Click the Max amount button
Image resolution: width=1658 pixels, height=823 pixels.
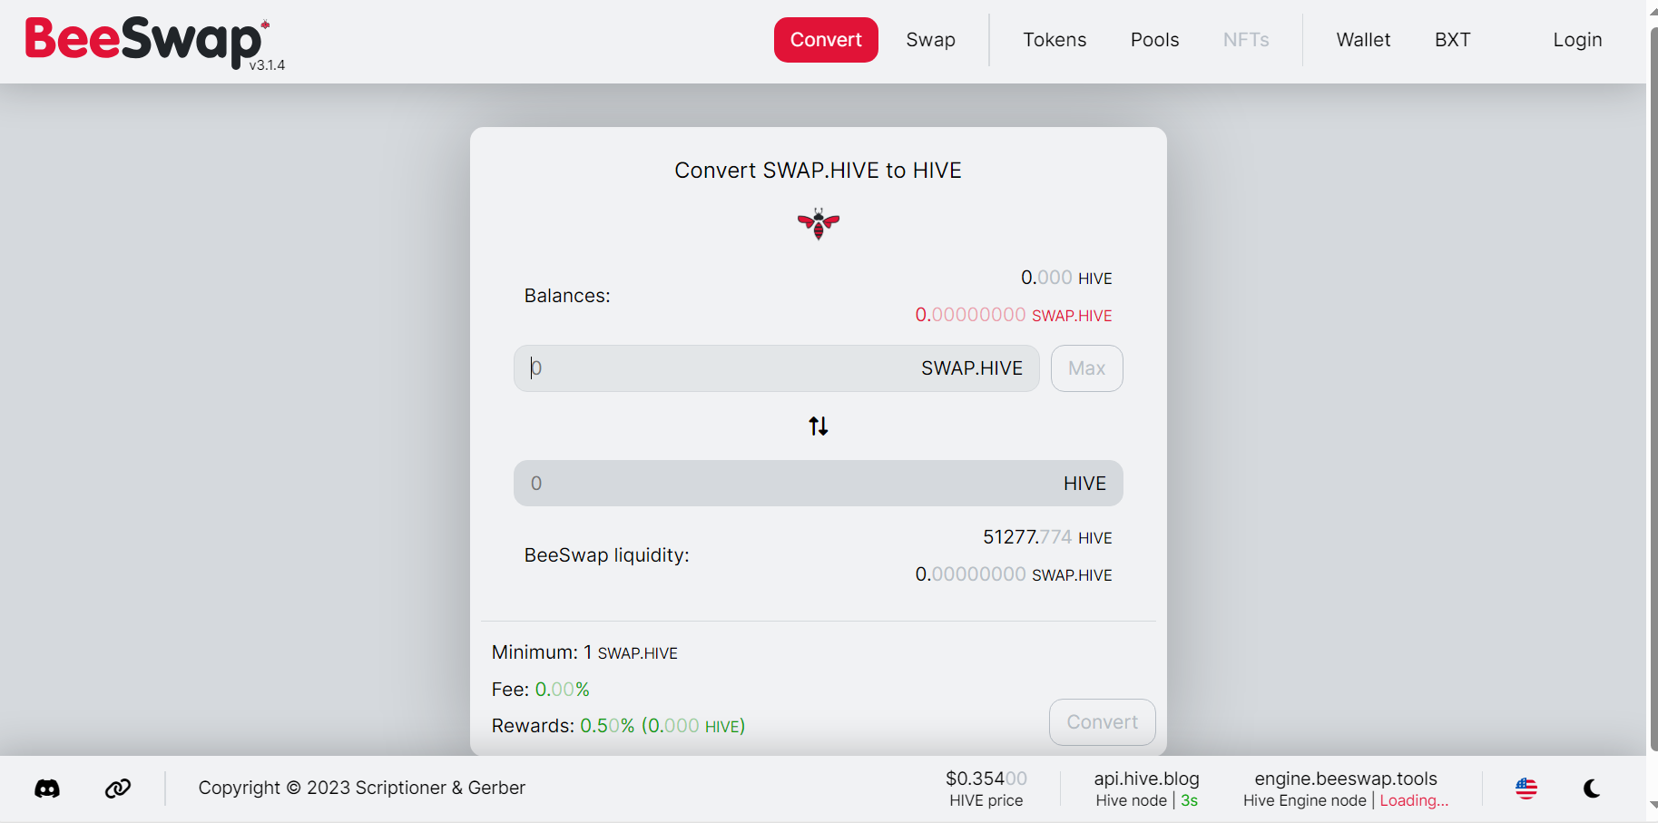[x=1086, y=368]
